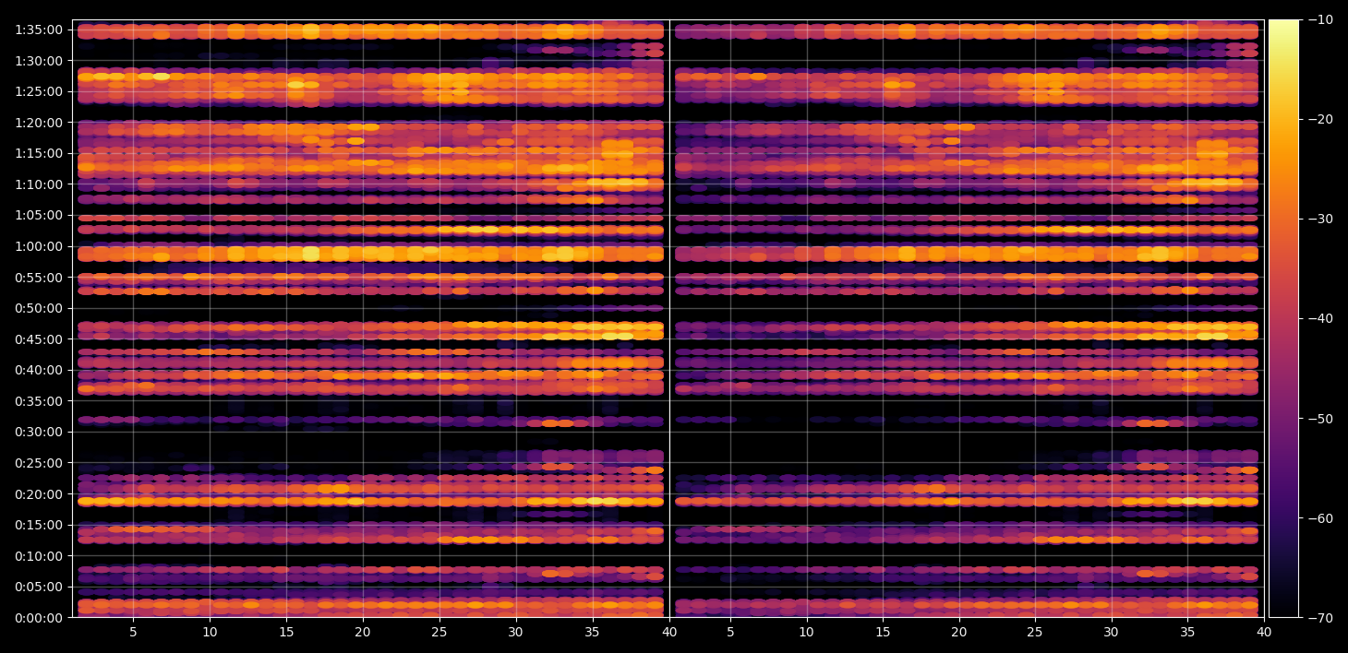
Task: Select the 0:00:00 origin time label
Action: click(x=39, y=618)
